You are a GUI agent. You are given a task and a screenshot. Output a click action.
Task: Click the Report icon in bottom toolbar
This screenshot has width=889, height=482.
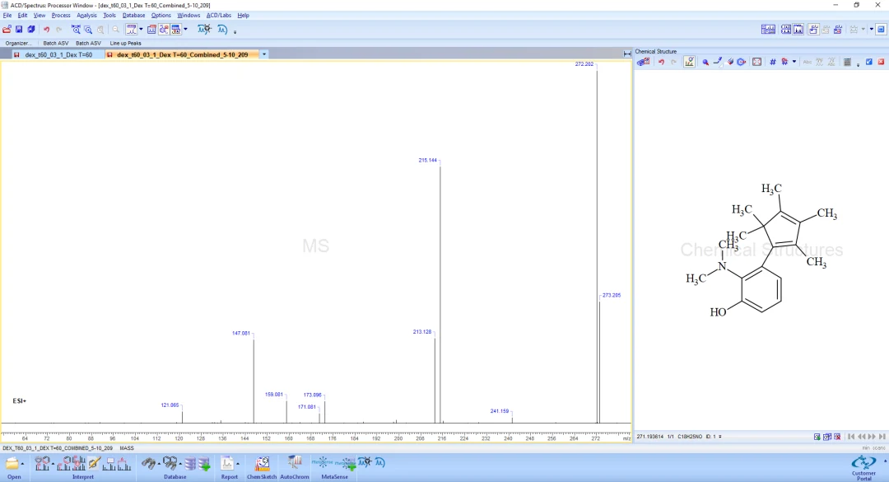tap(229, 468)
